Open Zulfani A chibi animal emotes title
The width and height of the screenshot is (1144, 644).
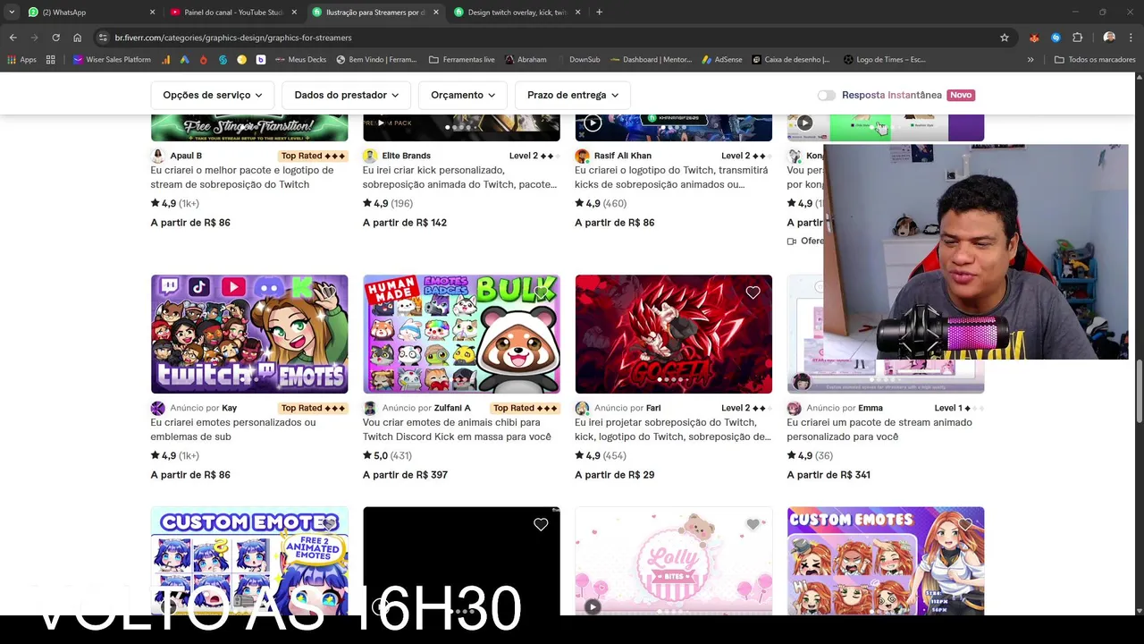pos(457,429)
